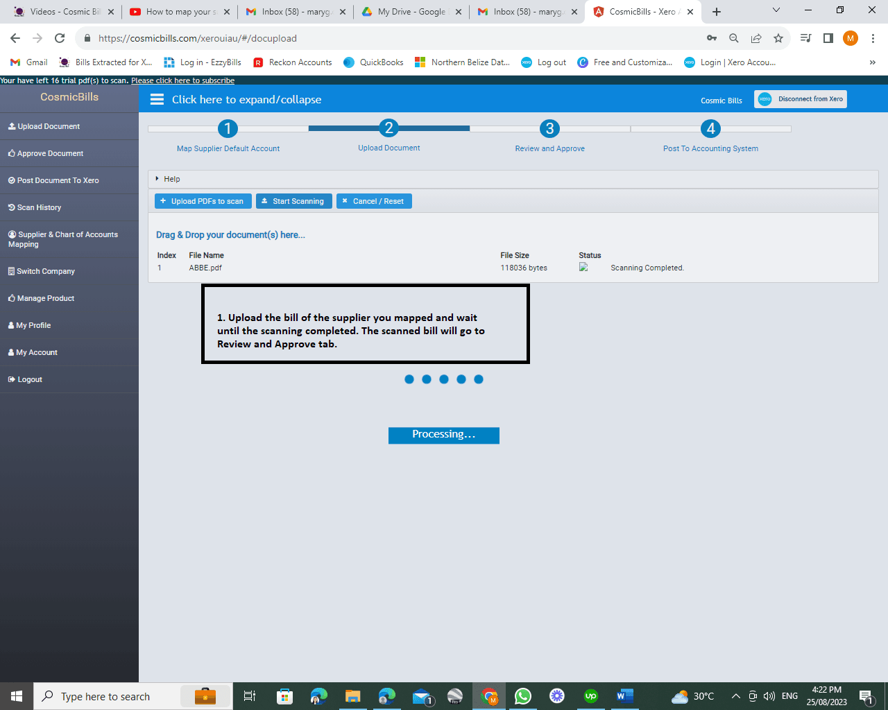This screenshot has width=888, height=710.
Task: Open Windows Start menu
Action: click(x=17, y=696)
